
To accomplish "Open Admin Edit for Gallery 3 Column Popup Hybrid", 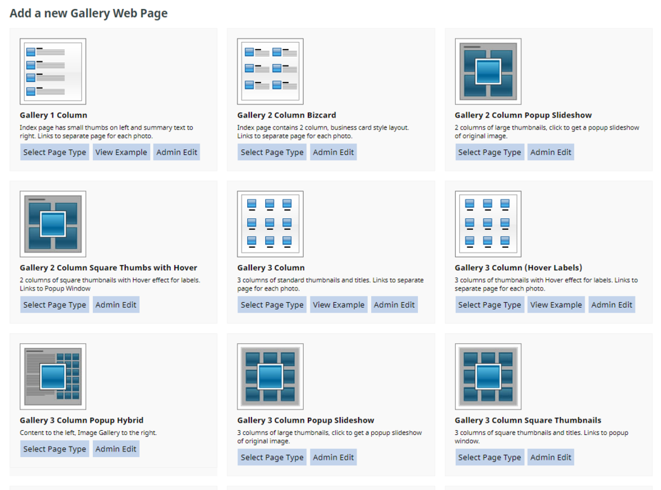I will (x=116, y=449).
